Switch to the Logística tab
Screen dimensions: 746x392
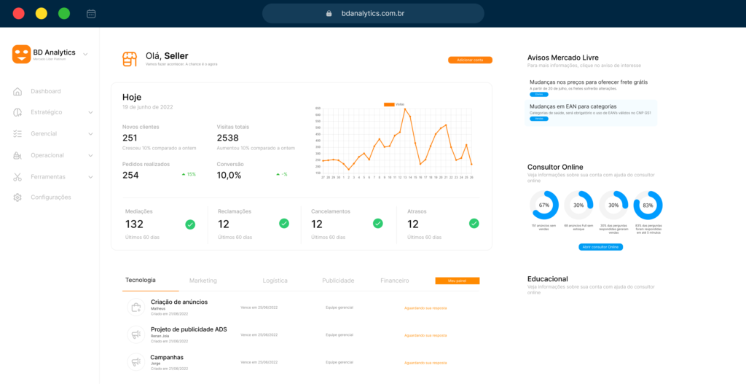pyautogui.click(x=275, y=281)
